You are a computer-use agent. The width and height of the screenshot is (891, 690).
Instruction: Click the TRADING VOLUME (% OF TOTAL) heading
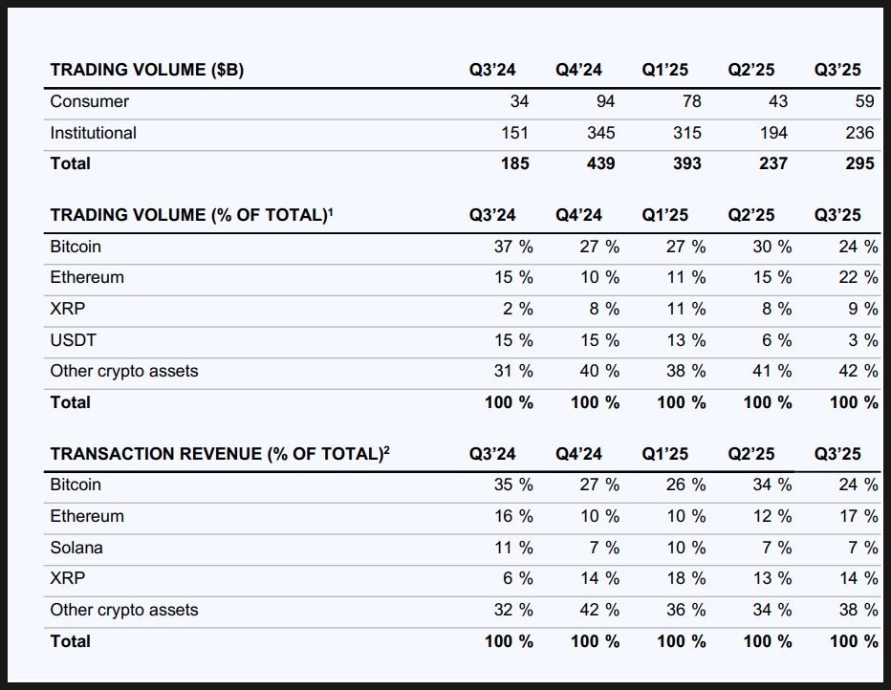[x=191, y=215]
